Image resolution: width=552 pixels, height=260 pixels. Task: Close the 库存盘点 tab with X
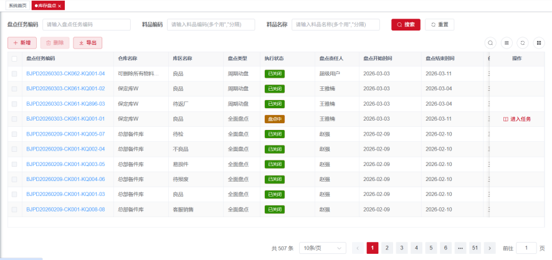59,6
